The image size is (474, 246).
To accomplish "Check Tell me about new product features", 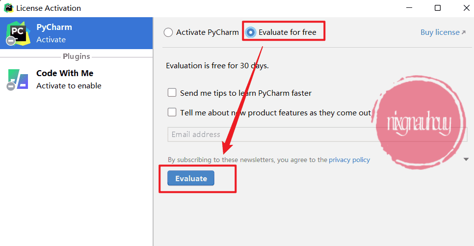I will 172,112.
